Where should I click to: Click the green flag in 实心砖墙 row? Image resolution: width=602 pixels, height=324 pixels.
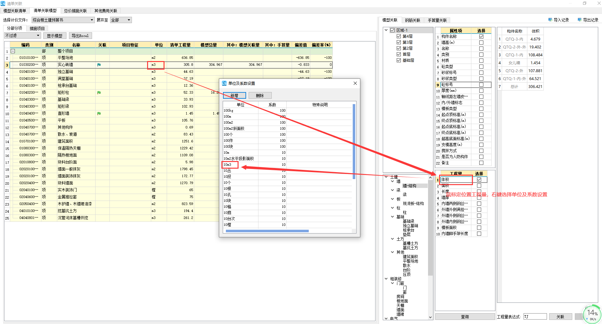coord(99,65)
